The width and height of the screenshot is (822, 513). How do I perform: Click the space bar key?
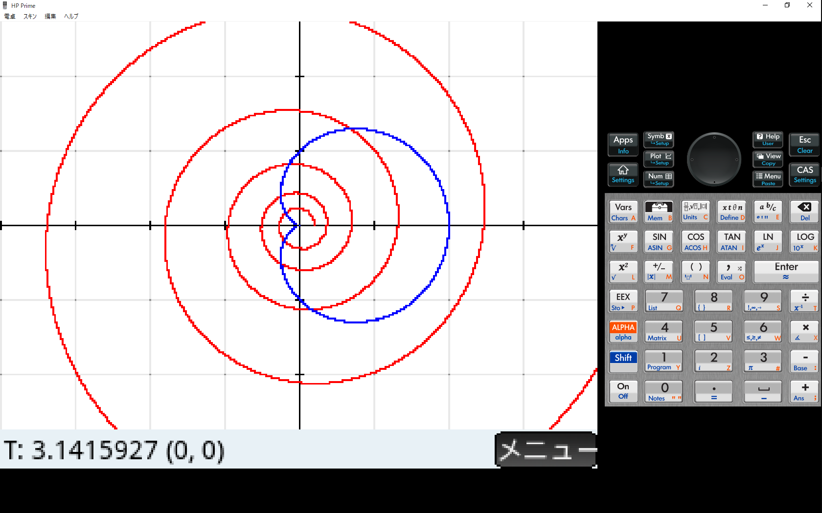[763, 391]
